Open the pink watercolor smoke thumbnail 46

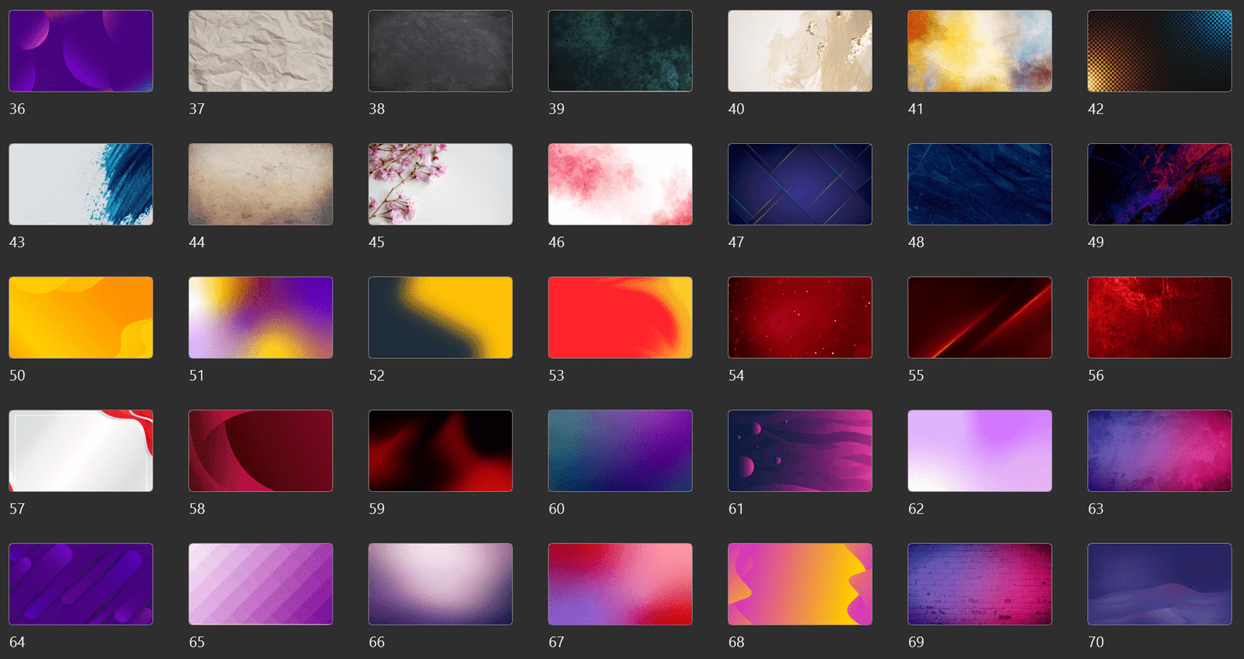click(x=620, y=184)
